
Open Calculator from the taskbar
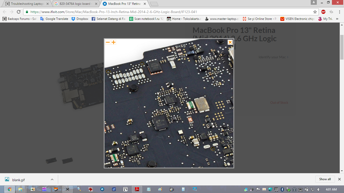tap(183, 189)
